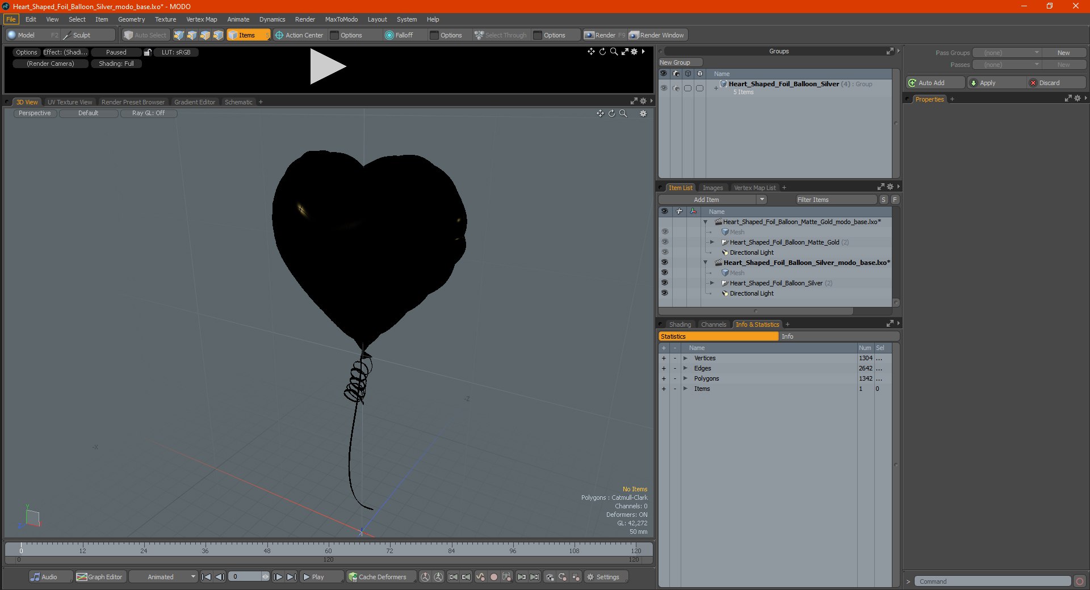Step back one frame
This screenshot has width=1090, height=590.
click(220, 577)
